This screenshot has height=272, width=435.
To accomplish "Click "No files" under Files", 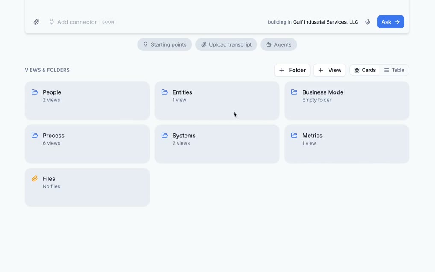I will (51, 186).
